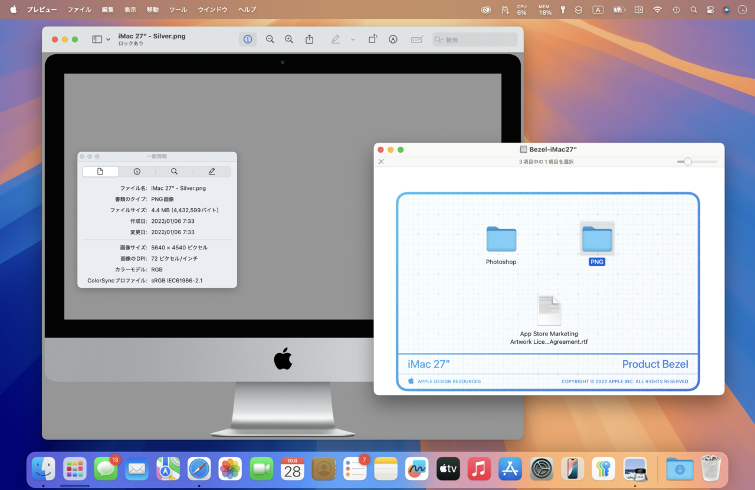Open the 編集 menu
This screenshot has height=490, width=755.
click(107, 9)
